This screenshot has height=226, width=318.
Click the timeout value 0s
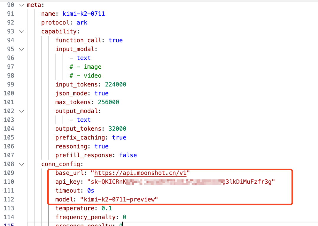(91, 191)
